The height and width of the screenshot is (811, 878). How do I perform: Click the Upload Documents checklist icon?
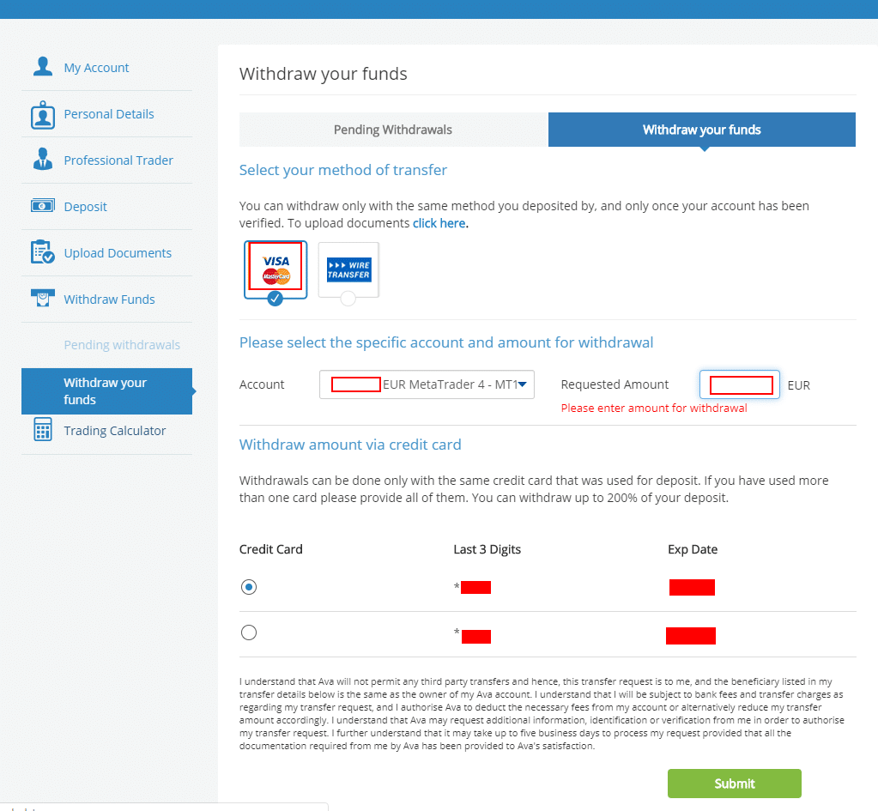(x=42, y=252)
